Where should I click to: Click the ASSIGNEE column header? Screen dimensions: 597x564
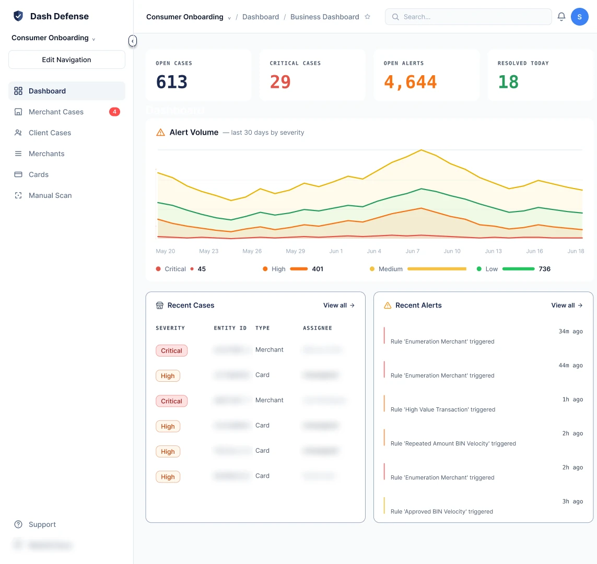pyautogui.click(x=318, y=328)
